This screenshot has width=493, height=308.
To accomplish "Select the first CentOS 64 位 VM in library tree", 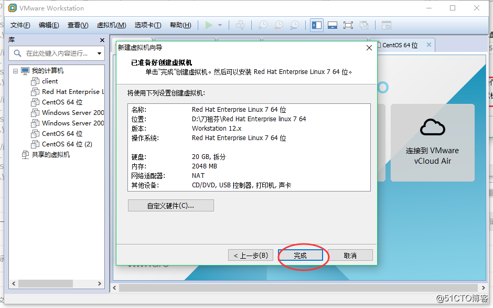I will (x=62, y=102).
